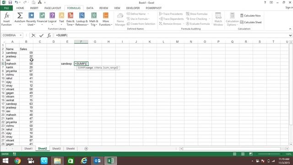
Task: Adjust the zoom slider
Action: pos(269,154)
